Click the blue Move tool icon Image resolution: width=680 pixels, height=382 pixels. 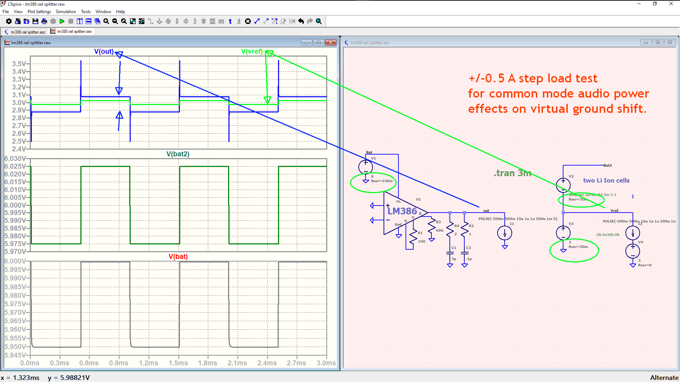pyautogui.click(x=257, y=21)
